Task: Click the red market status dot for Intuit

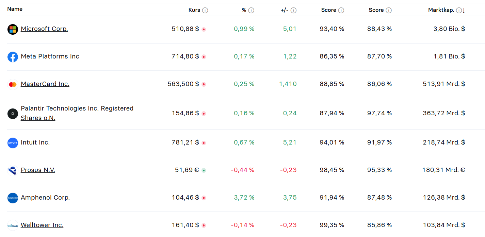Action: (x=204, y=143)
